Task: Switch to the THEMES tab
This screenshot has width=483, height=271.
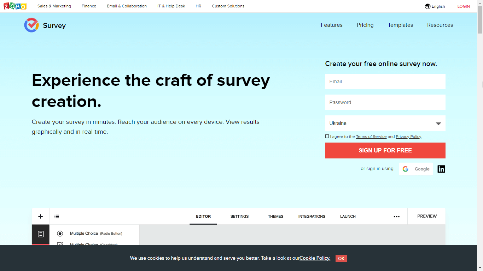Action: pyautogui.click(x=275, y=216)
